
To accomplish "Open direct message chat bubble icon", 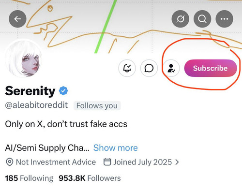I will 149,68.
